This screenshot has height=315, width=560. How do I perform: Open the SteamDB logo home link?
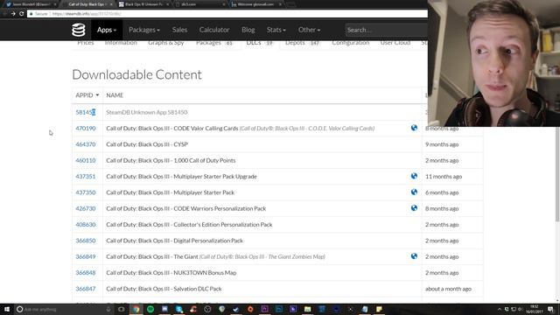79,30
